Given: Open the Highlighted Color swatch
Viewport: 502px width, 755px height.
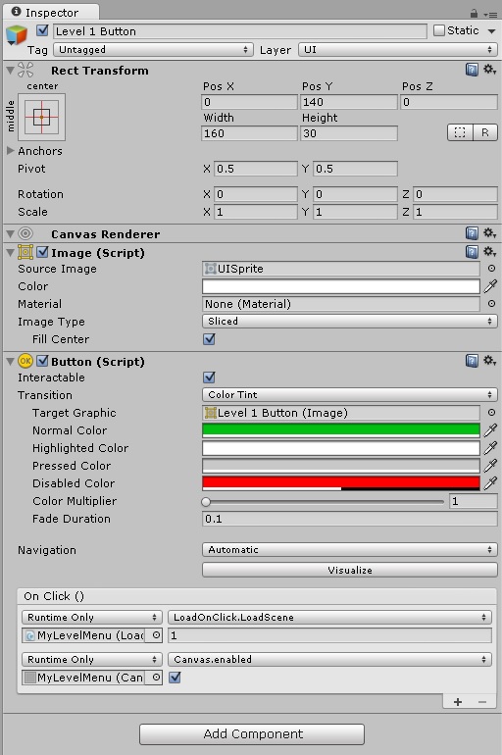Looking at the screenshot, I should click(x=341, y=448).
